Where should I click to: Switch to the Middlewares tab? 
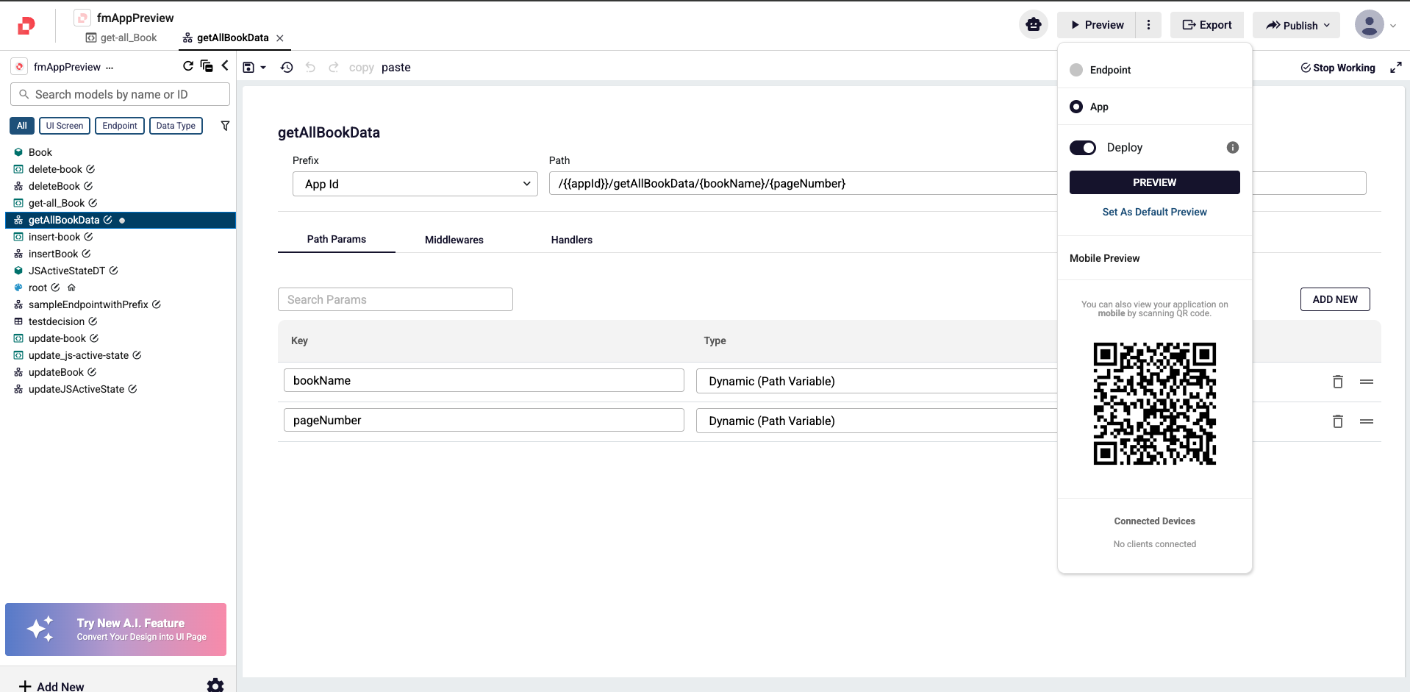pyautogui.click(x=454, y=240)
